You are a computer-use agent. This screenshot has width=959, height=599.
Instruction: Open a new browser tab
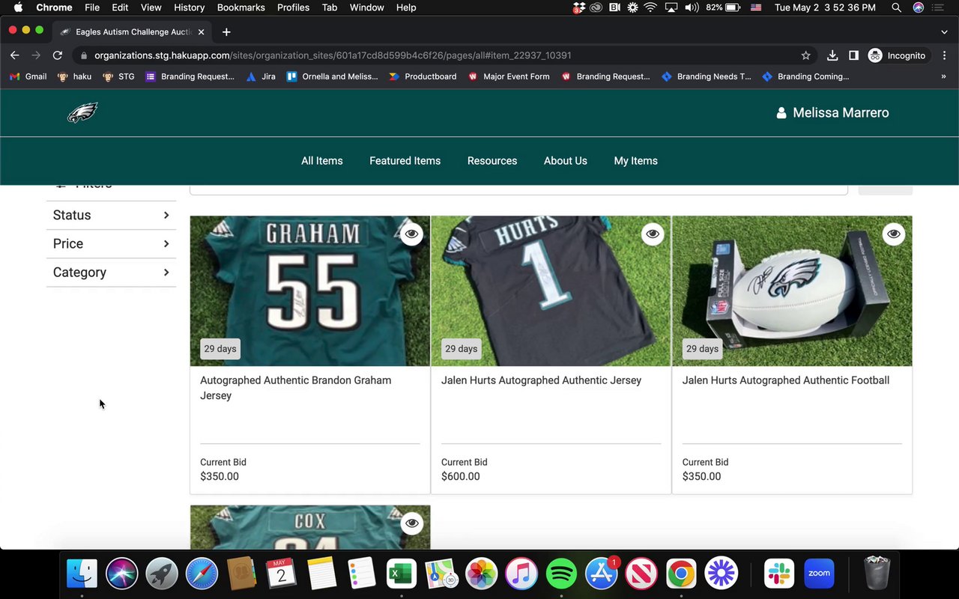(226, 32)
